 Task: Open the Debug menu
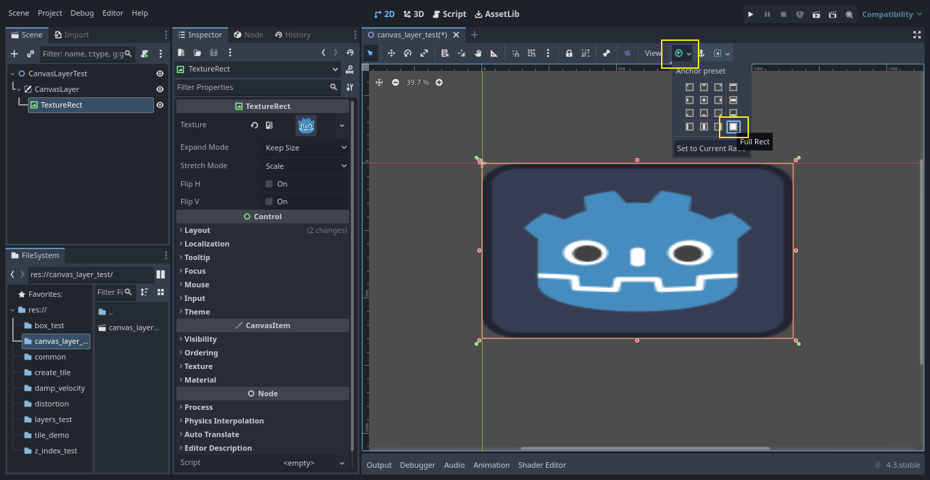[82, 13]
